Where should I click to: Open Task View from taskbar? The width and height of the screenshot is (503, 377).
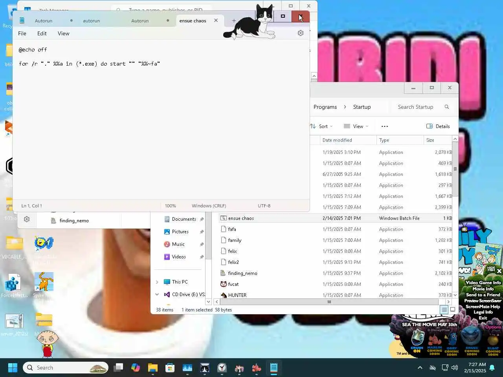[118, 368]
